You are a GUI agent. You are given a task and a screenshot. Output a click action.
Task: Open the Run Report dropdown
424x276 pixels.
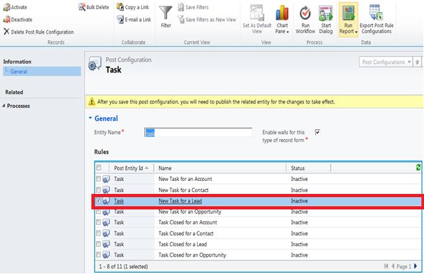(x=348, y=18)
